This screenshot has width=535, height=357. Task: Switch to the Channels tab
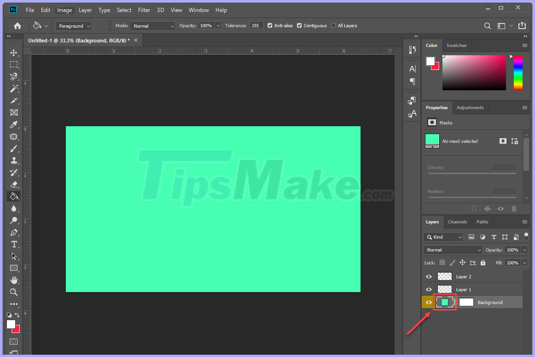click(x=457, y=222)
